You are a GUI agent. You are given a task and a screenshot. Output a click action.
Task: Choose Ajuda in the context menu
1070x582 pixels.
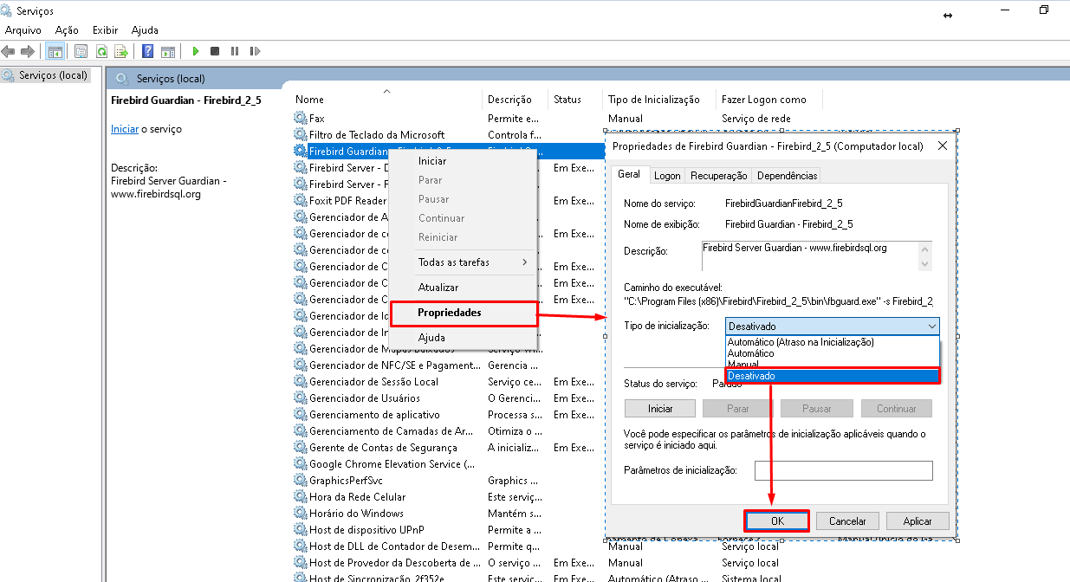[464, 337]
